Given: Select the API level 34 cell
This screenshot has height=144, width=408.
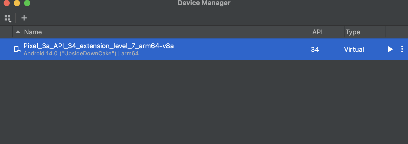Looking at the screenshot, I should (x=315, y=49).
